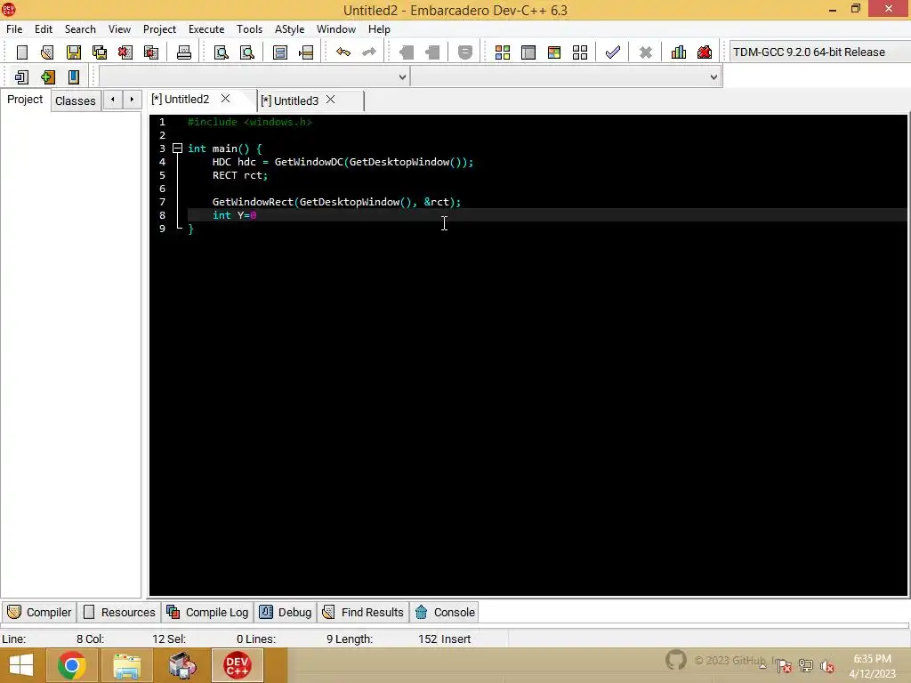Show the Compiler bottom tab

39,612
